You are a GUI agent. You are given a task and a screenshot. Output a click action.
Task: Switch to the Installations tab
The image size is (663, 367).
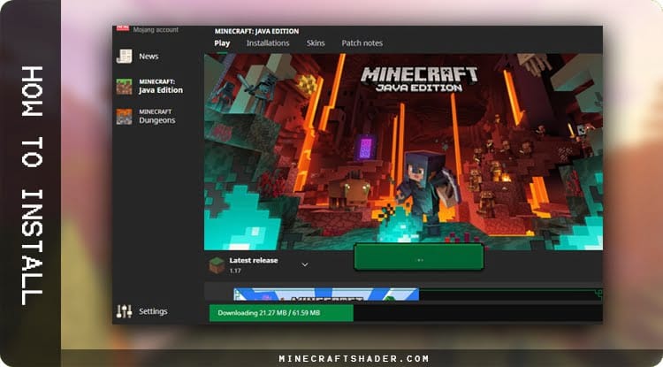coord(268,43)
